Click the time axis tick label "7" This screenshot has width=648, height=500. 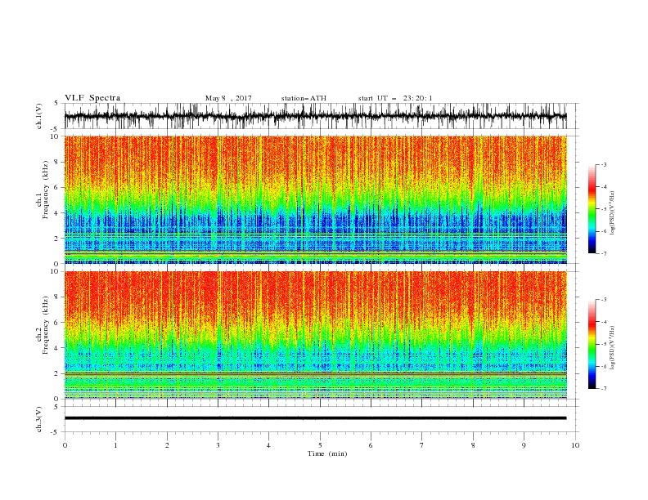tap(422, 445)
